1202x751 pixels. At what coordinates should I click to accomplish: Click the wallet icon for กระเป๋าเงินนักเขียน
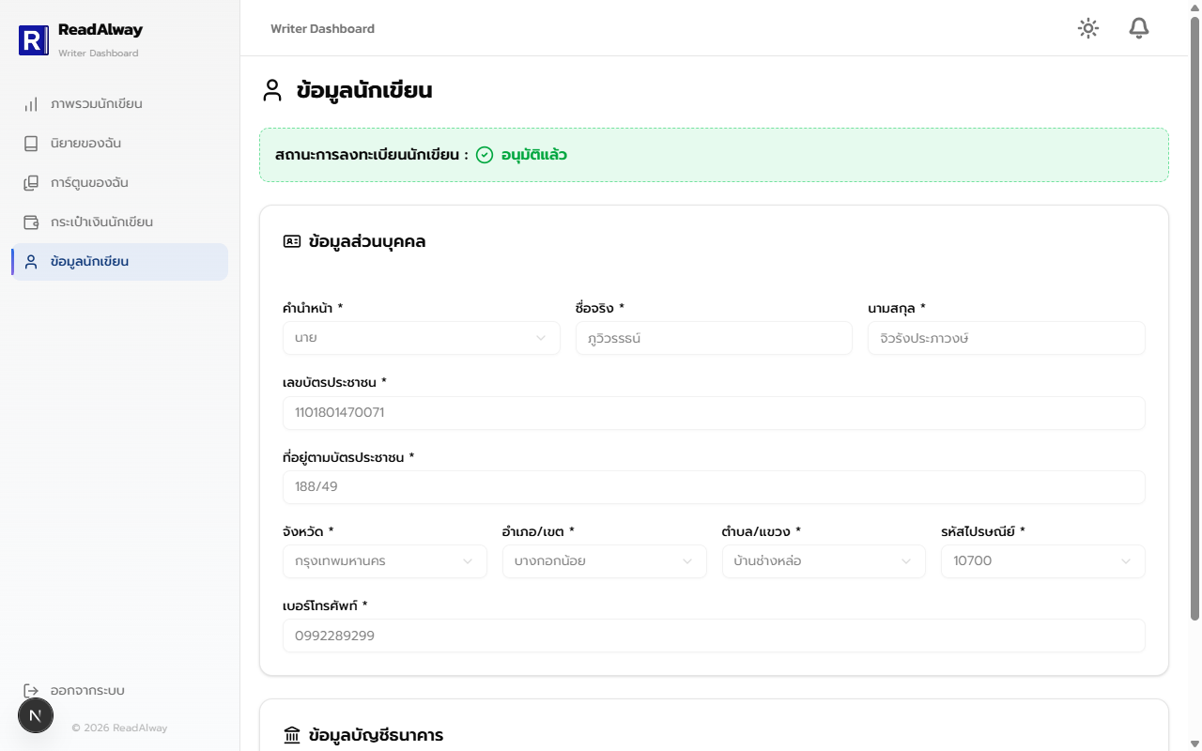(x=31, y=222)
